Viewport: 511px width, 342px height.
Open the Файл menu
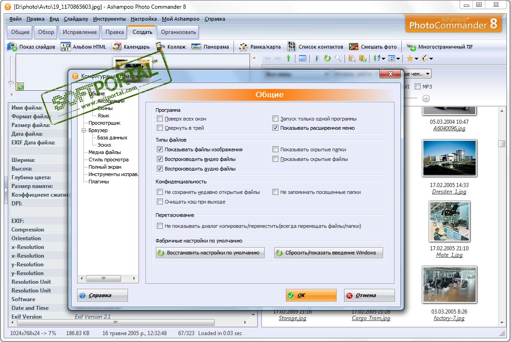[15, 19]
